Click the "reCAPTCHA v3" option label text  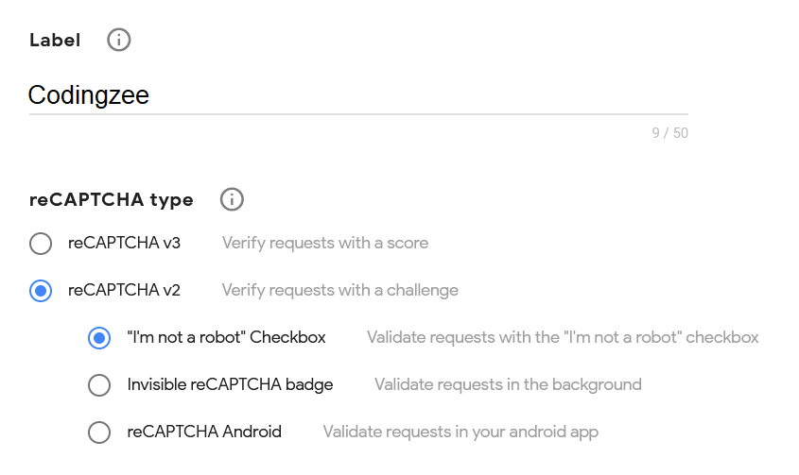tap(124, 243)
